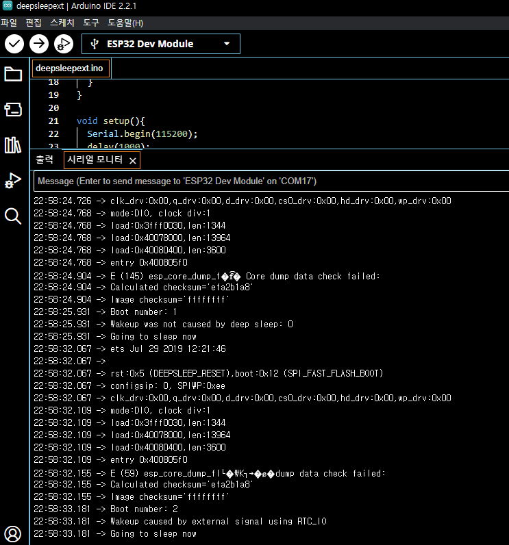The width and height of the screenshot is (509, 545).
Task: Open the Library Manager sidebar icon
Action: coord(13,145)
